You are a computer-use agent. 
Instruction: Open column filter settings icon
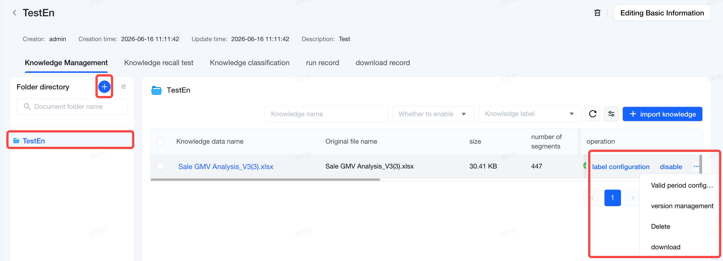coord(611,114)
